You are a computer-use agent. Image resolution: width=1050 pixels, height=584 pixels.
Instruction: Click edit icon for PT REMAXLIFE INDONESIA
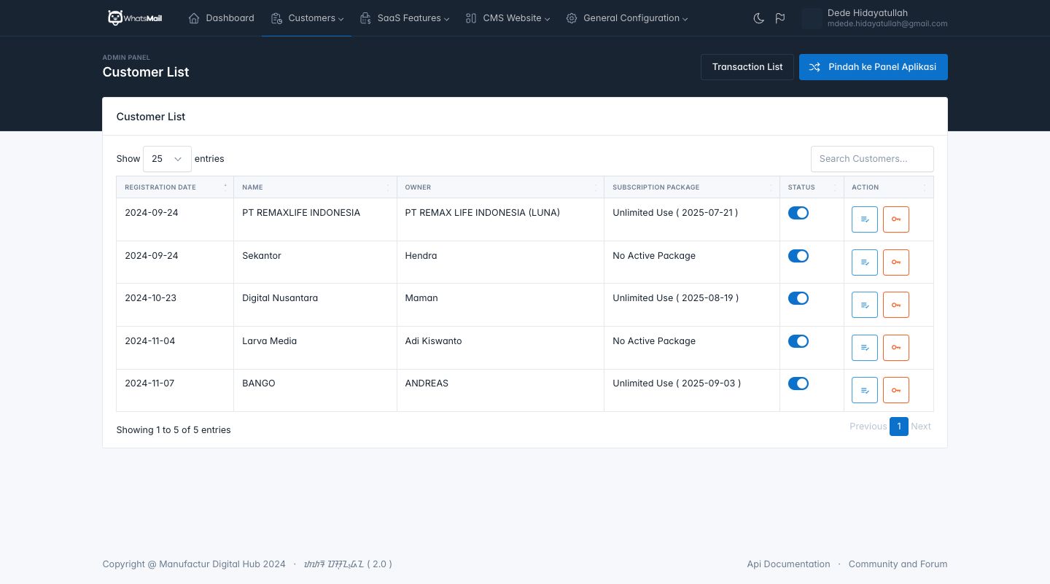coord(864,219)
